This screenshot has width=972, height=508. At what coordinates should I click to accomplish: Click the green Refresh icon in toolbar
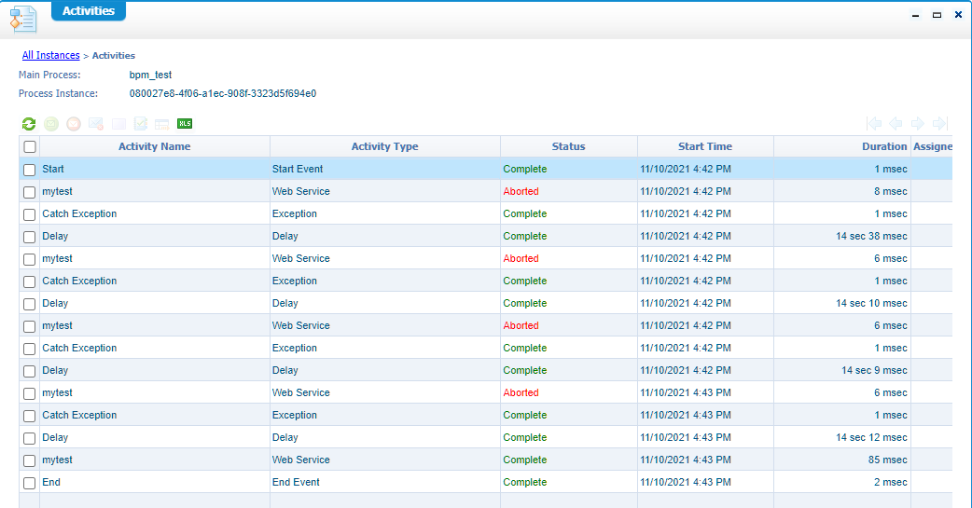29,123
